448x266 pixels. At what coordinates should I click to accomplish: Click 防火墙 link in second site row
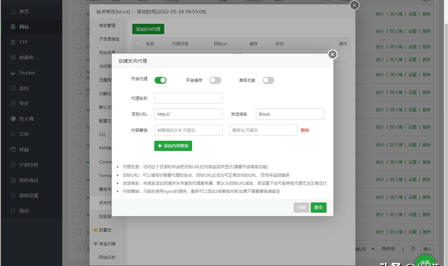tap(396, 31)
